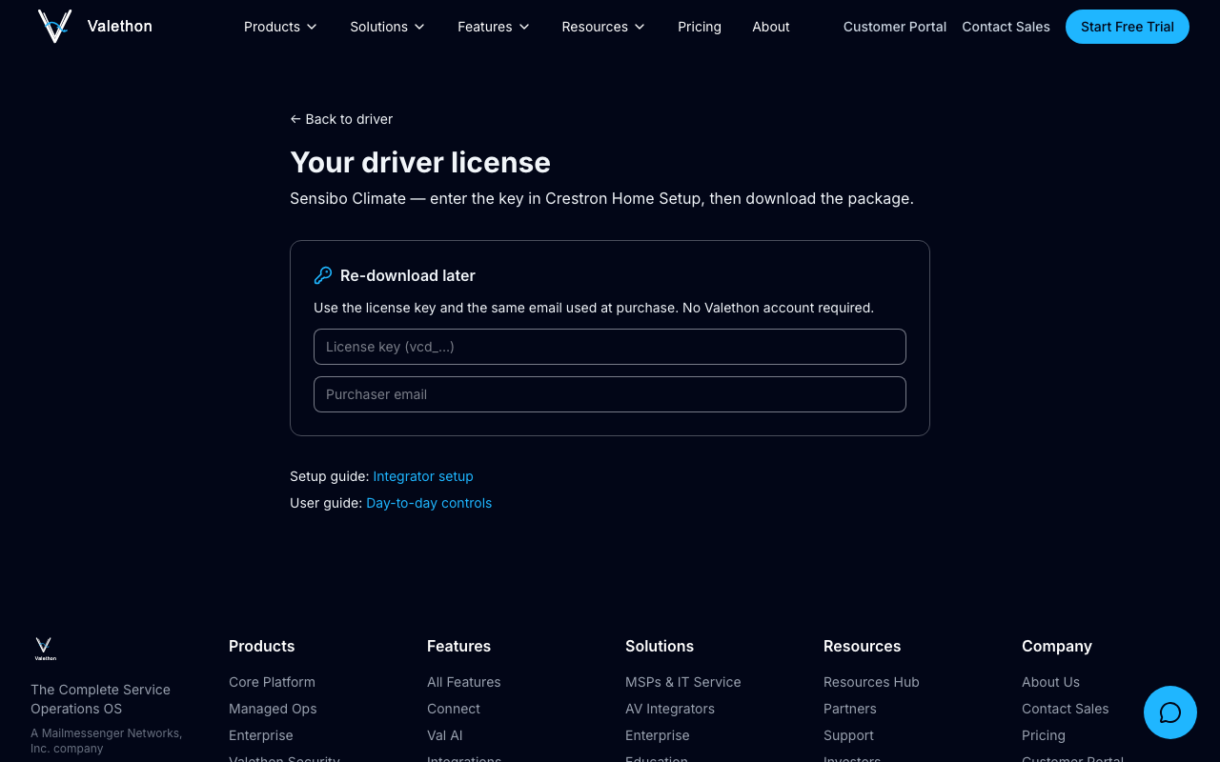Open AV Integrators footer link
The image size is (1220, 762).
670,709
